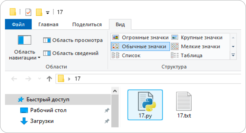Go back with the left arrow
Image resolution: width=246 pixels, height=133 pixels.
(14, 79)
